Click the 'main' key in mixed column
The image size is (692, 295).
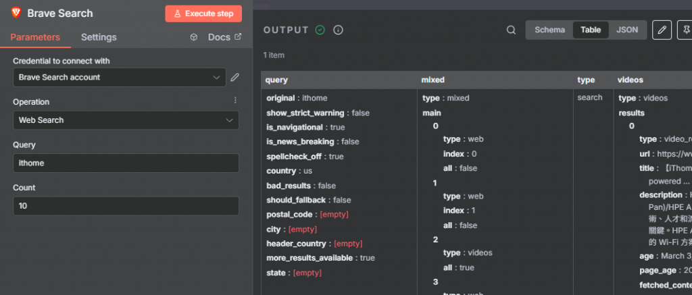(x=432, y=113)
